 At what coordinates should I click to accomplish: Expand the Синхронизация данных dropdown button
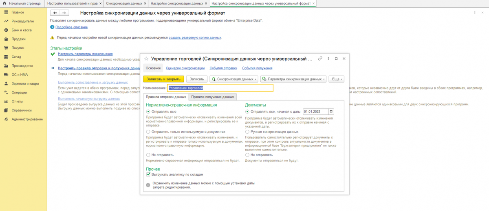[234, 79]
